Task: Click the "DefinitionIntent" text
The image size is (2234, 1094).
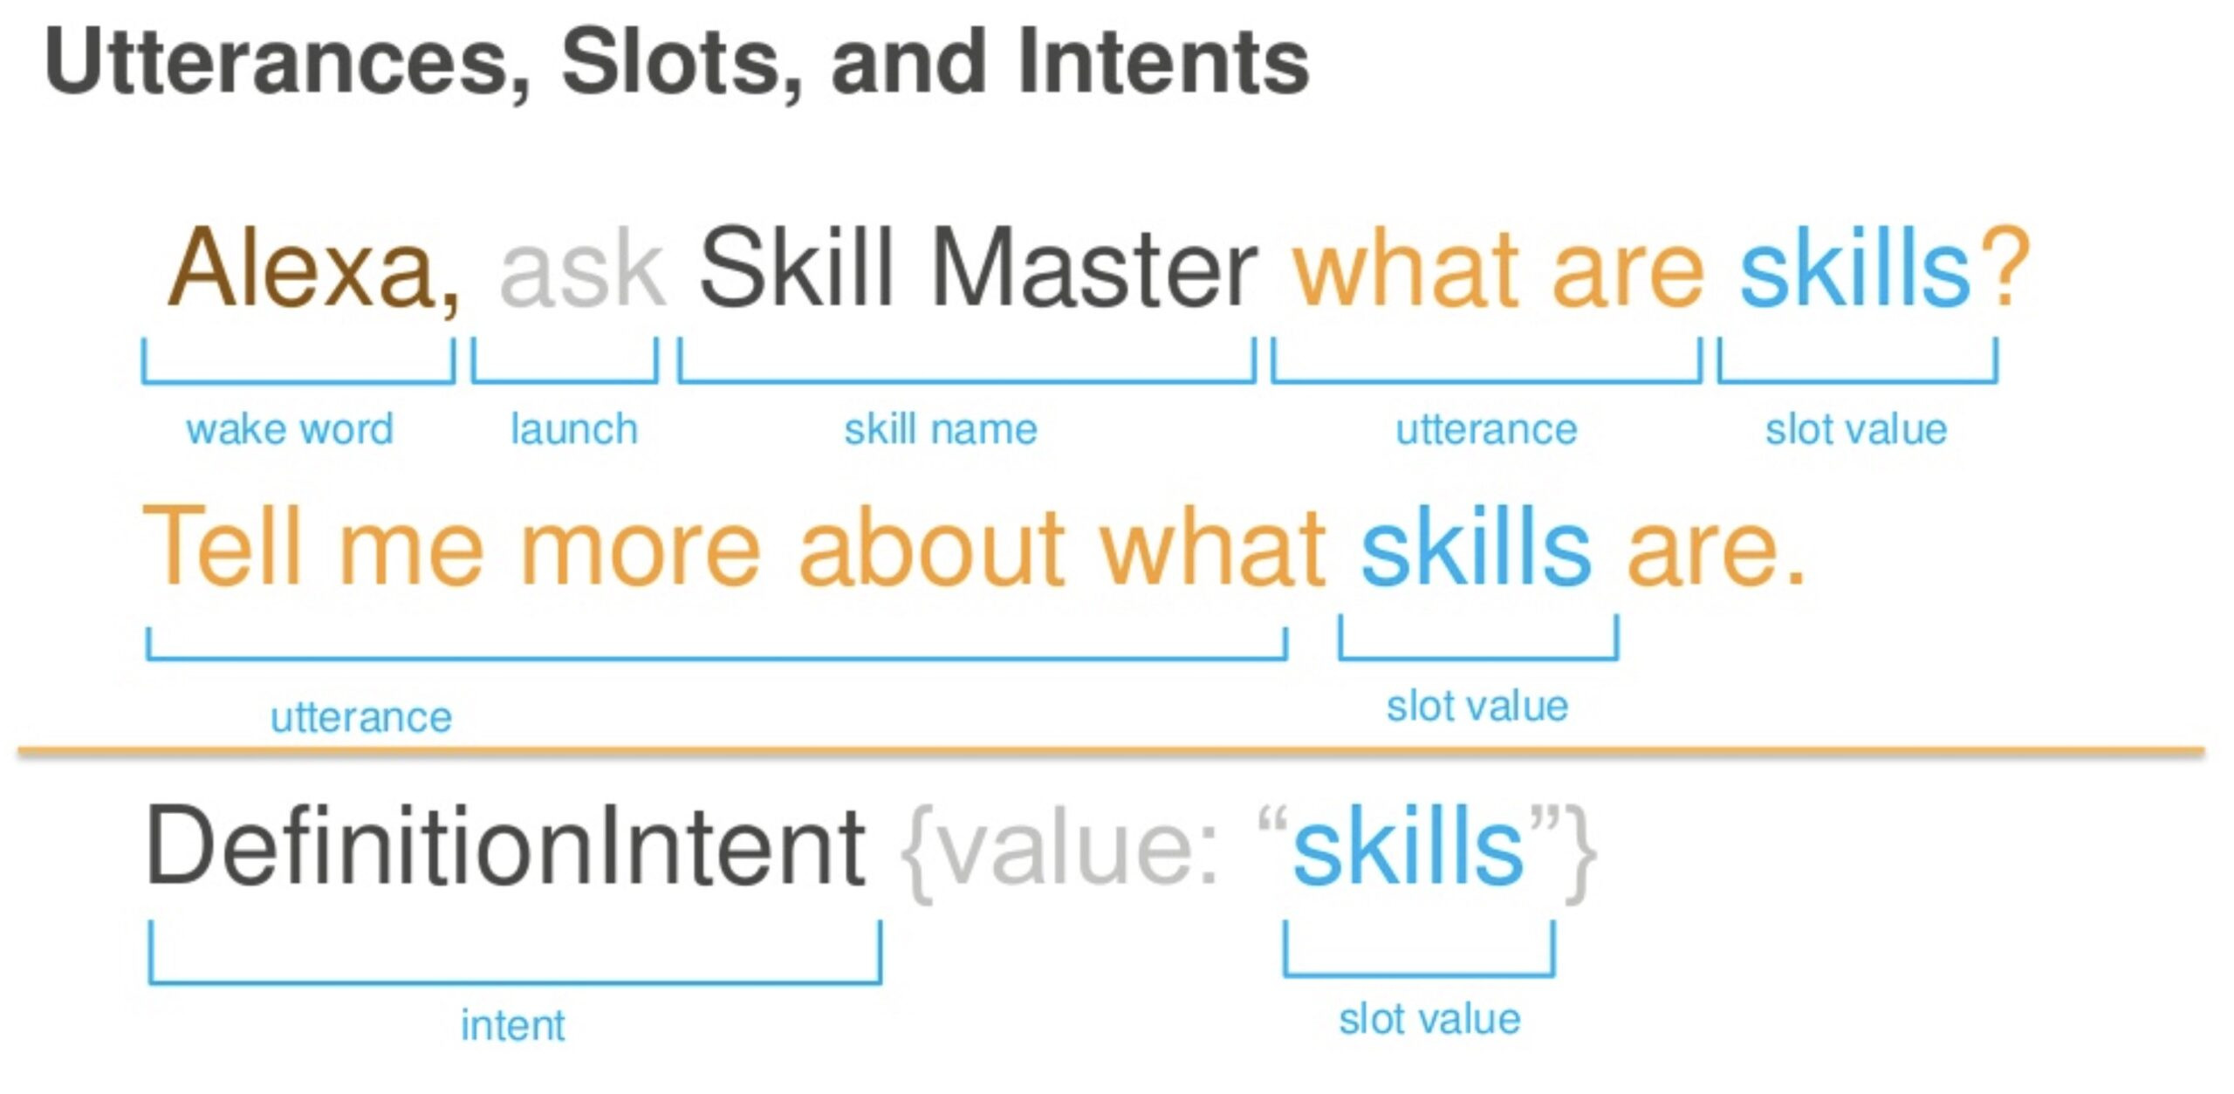Action: (x=506, y=846)
